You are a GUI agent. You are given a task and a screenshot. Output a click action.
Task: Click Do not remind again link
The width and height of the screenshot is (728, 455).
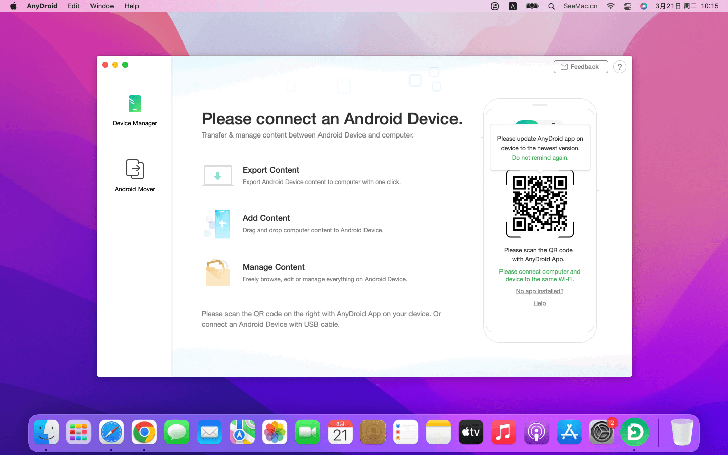tap(540, 158)
